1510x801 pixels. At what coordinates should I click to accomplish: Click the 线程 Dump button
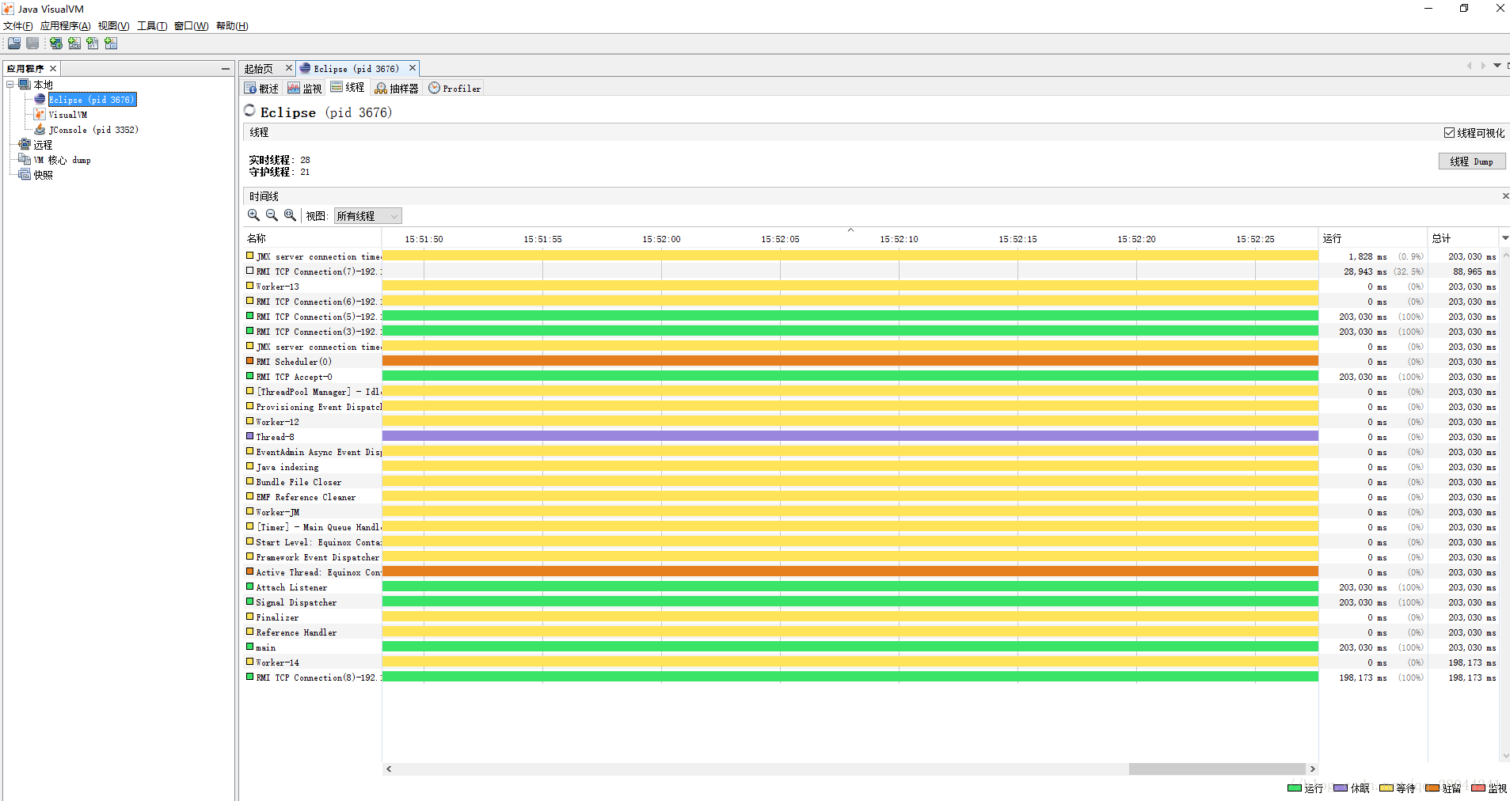1472,161
